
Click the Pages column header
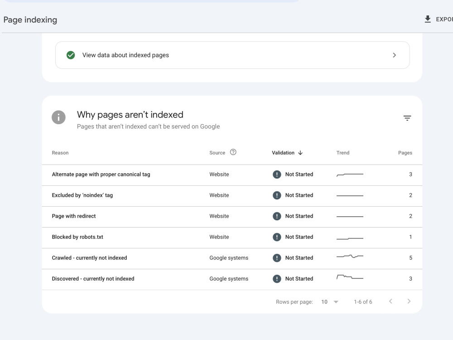(405, 153)
